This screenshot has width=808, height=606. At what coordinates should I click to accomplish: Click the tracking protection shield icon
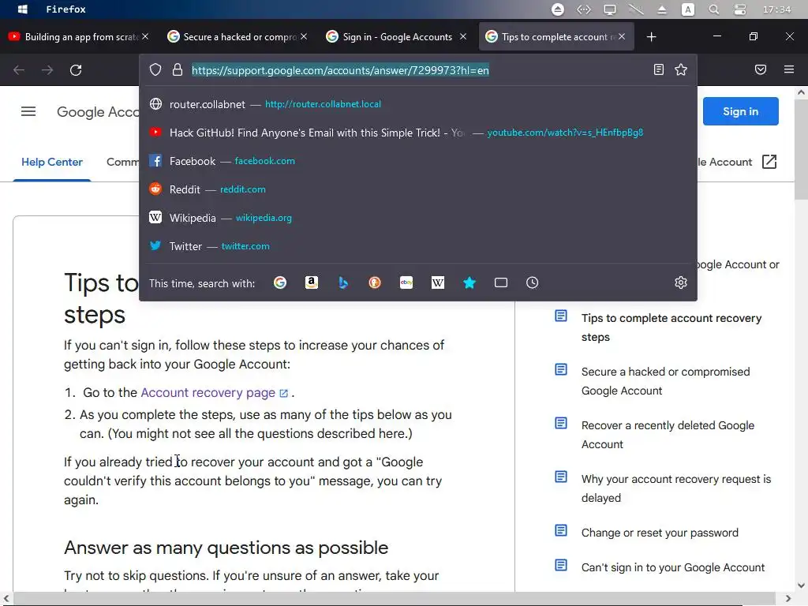point(155,69)
